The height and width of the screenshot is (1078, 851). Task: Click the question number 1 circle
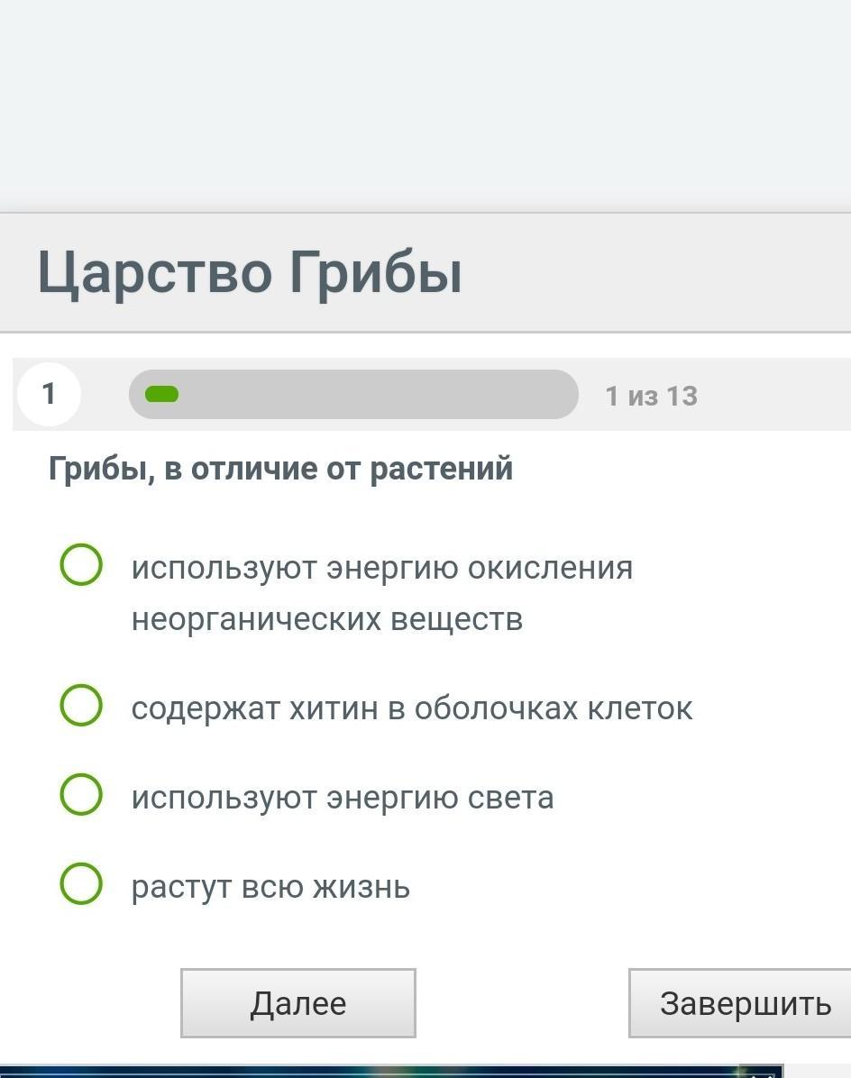pyautogui.click(x=49, y=394)
